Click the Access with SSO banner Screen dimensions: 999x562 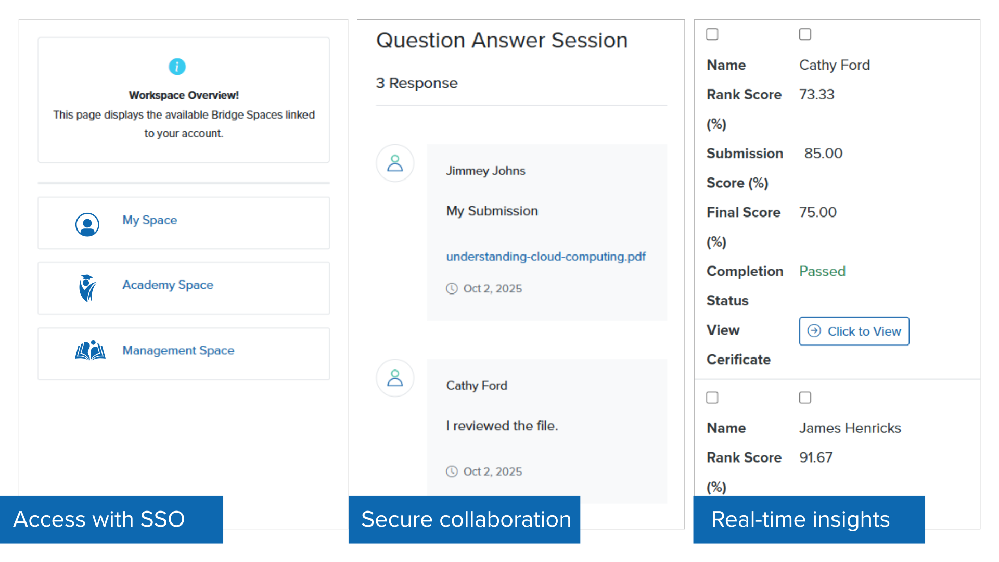pos(111,519)
